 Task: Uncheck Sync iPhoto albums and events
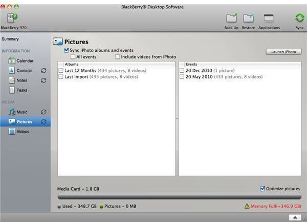(x=67, y=50)
